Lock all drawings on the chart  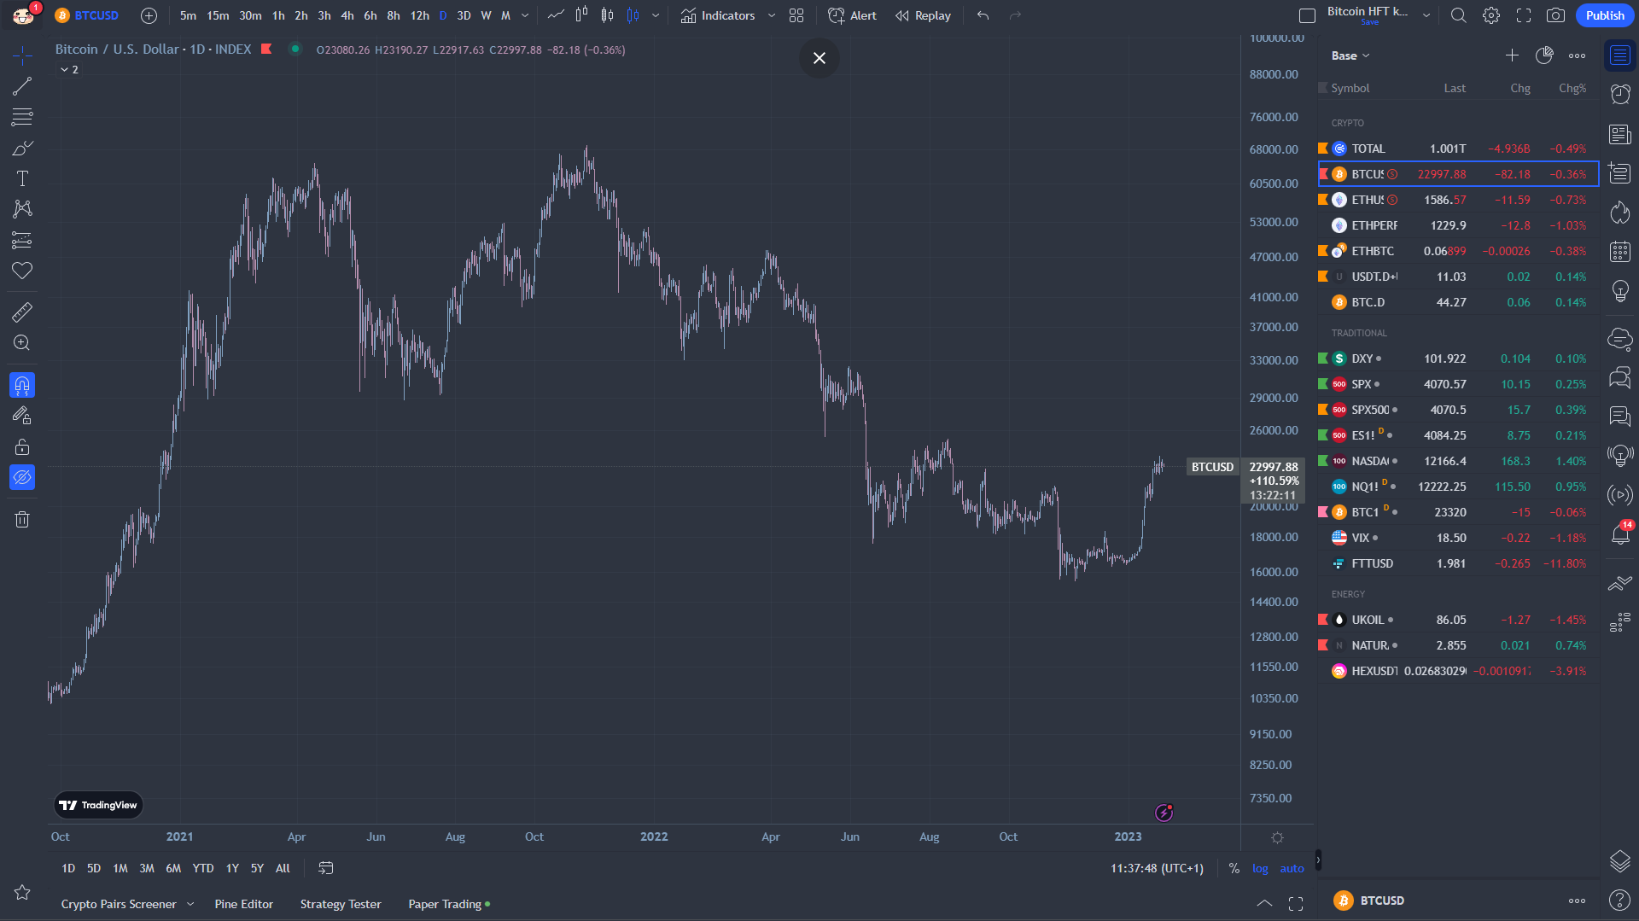tap(22, 446)
